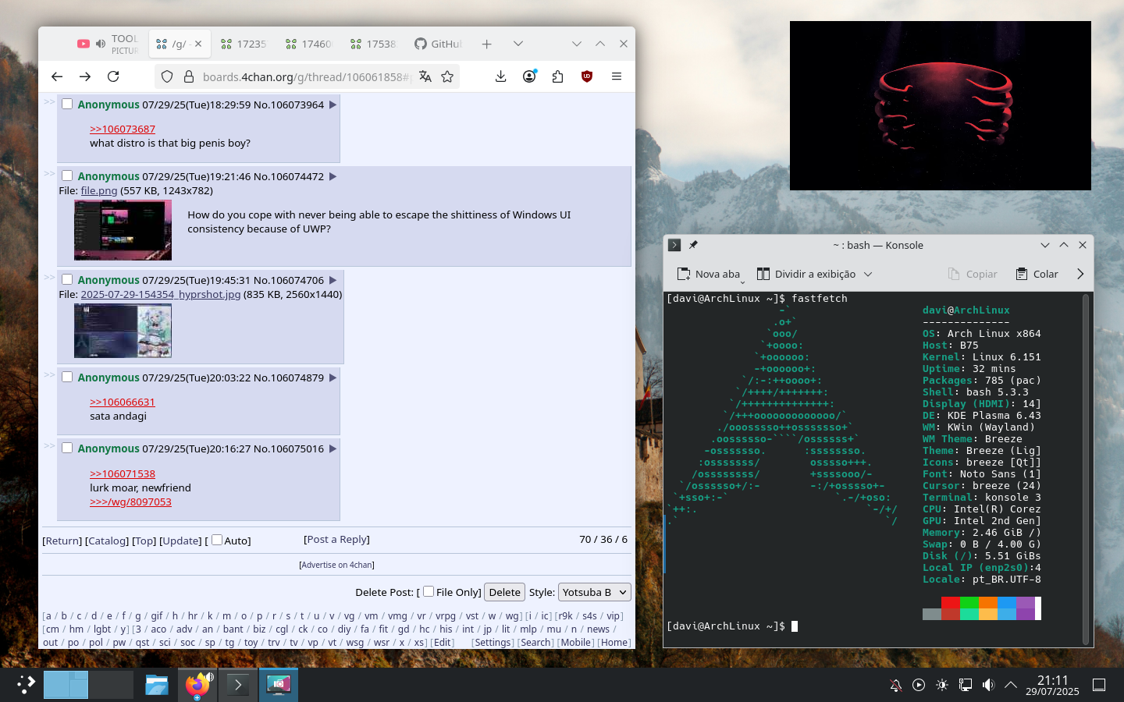Follow quote link >>106073687

123,129
